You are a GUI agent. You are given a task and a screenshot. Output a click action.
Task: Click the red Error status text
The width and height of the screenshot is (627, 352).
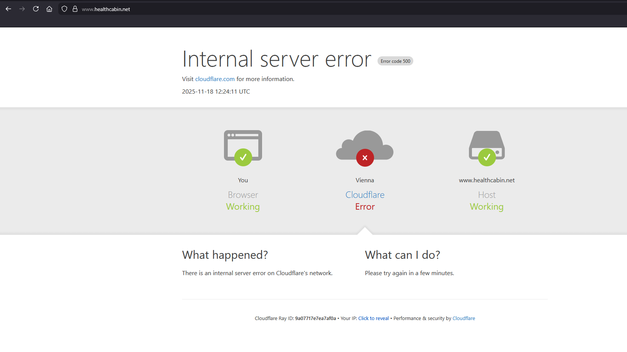click(365, 207)
